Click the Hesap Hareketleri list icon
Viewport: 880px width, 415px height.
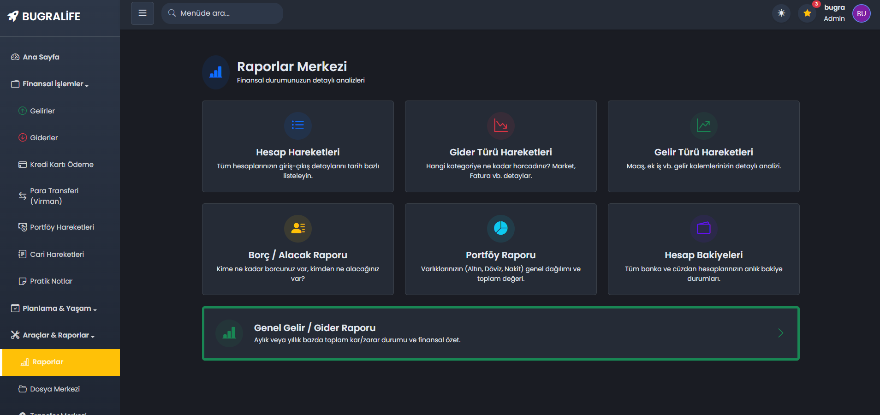pos(298,125)
